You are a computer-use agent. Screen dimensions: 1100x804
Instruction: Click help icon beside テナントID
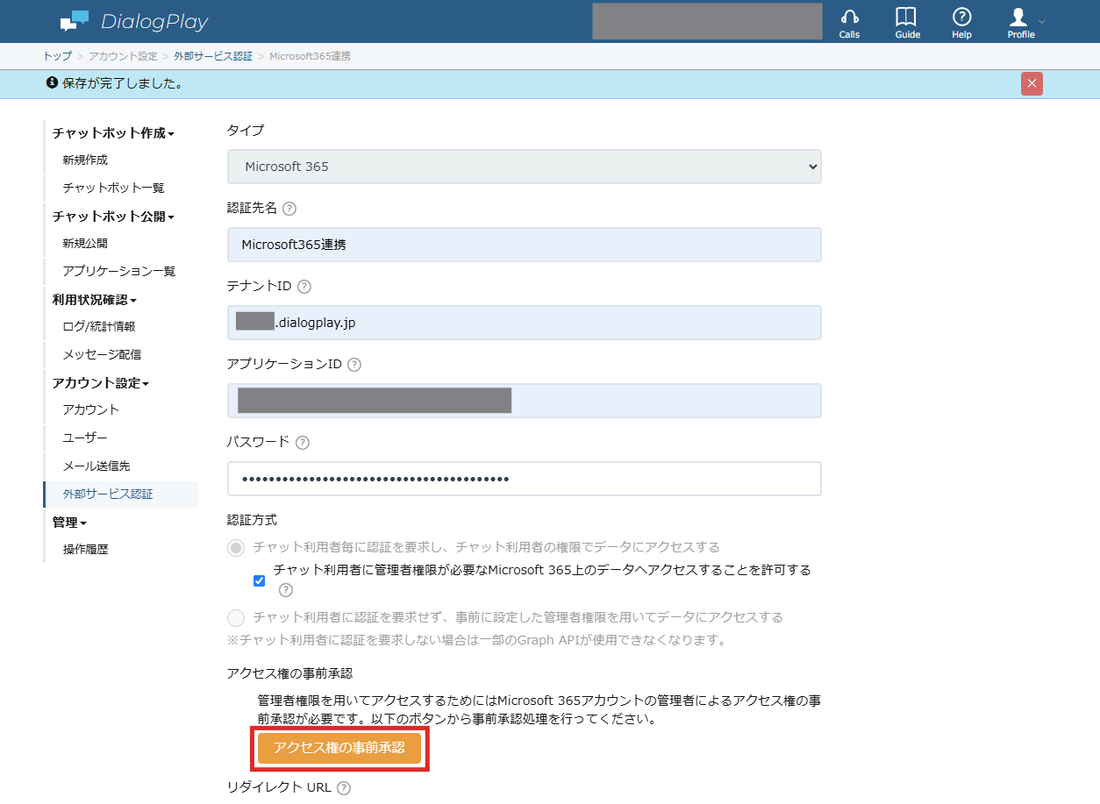[x=304, y=287]
